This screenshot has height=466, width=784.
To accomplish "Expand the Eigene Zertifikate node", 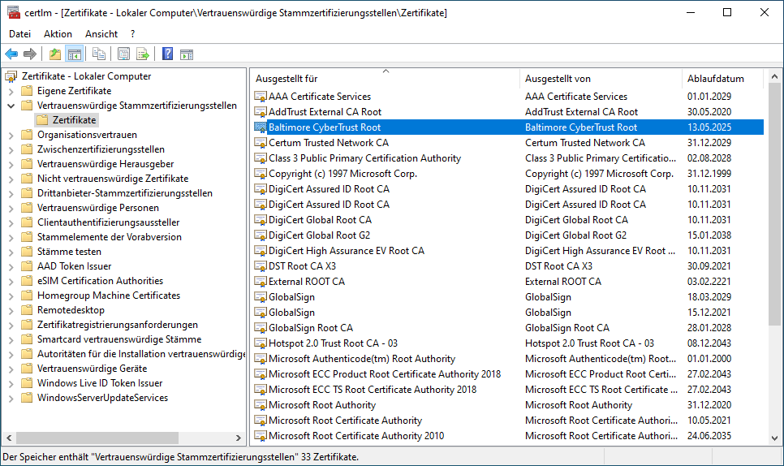I will pyautogui.click(x=11, y=92).
